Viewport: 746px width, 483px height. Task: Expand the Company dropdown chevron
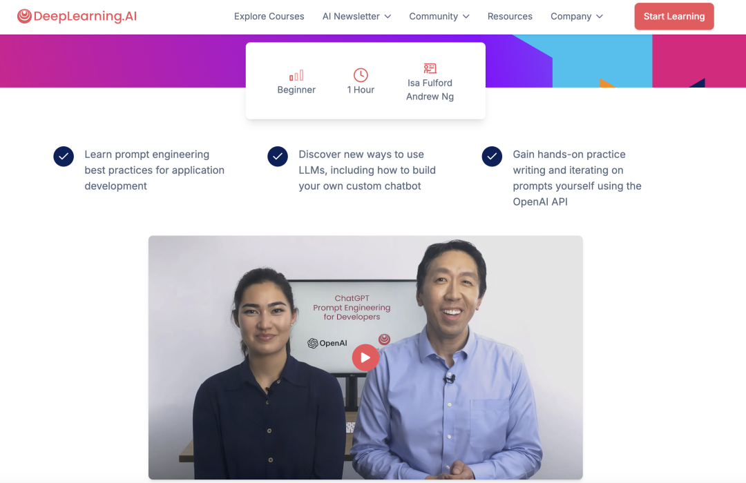[600, 16]
